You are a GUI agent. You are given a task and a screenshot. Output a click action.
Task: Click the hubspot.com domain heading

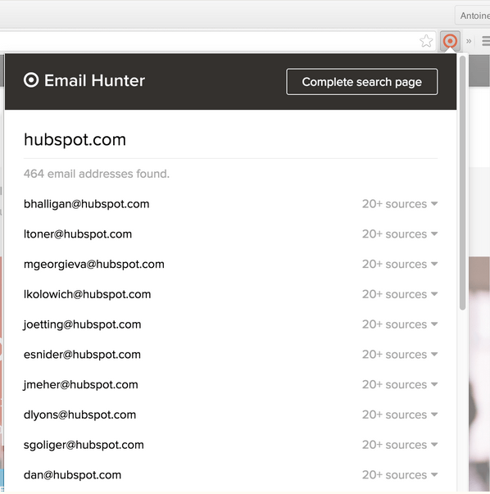coord(75,140)
